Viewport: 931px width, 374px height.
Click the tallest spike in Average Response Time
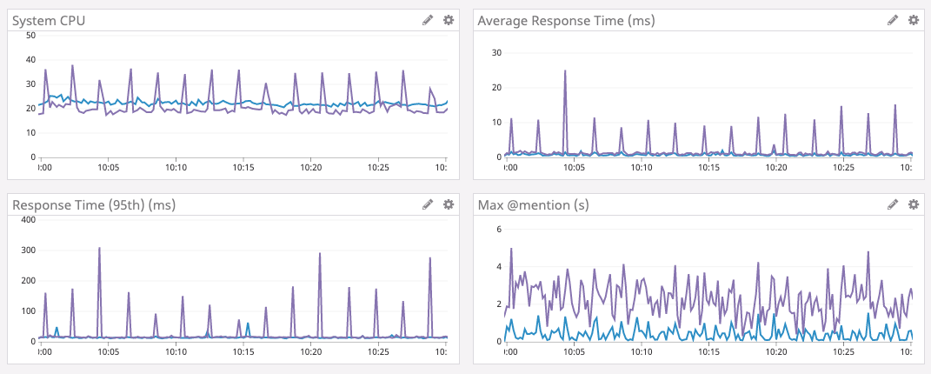click(565, 72)
